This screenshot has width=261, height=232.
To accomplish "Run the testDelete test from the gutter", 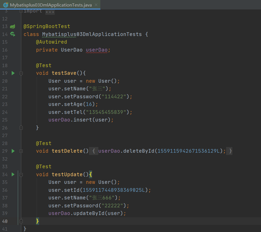I will click(x=13, y=151).
